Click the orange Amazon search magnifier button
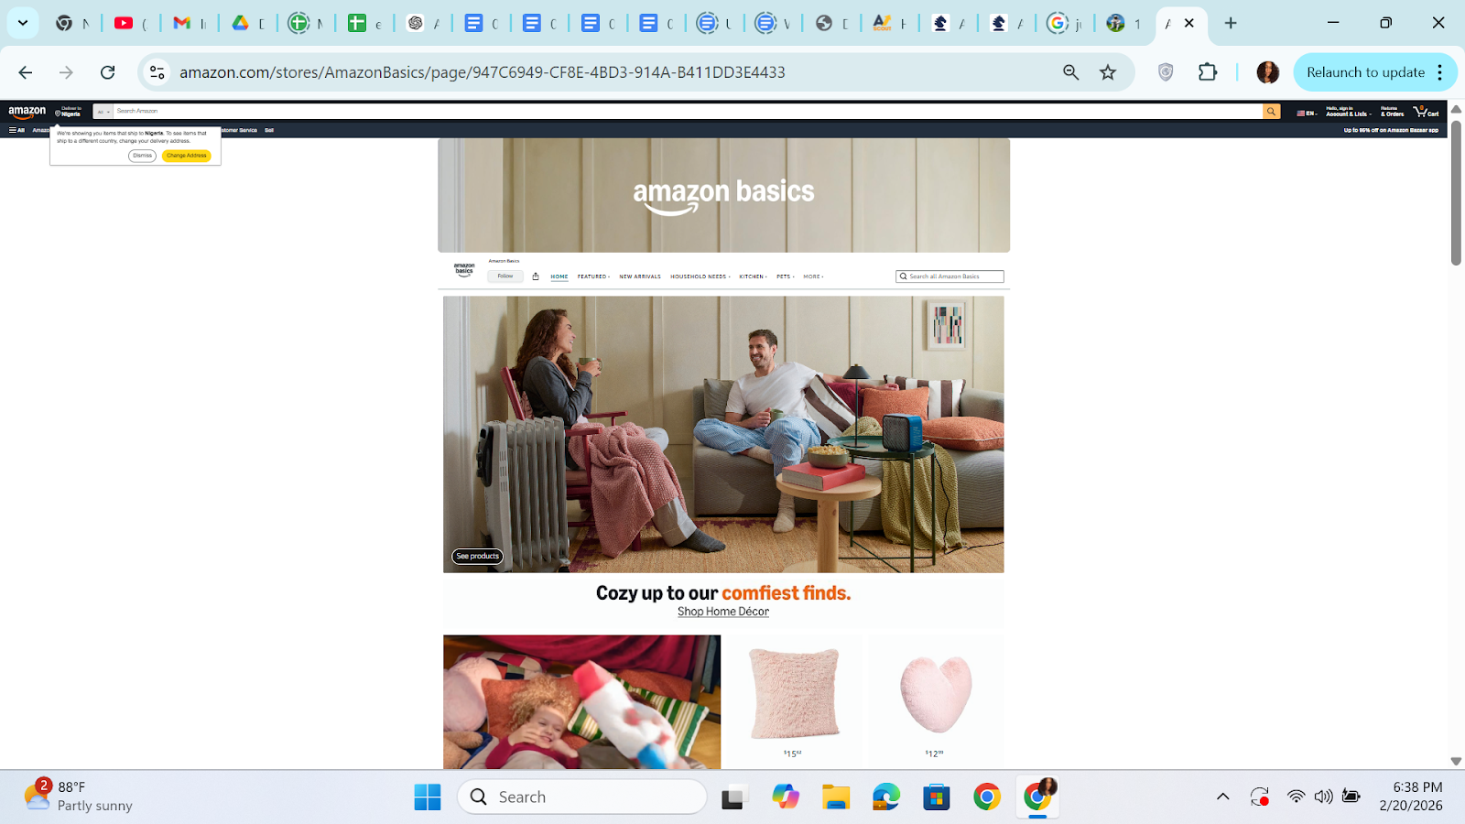The image size is (1465, 824). click(x=1271, y=111)
